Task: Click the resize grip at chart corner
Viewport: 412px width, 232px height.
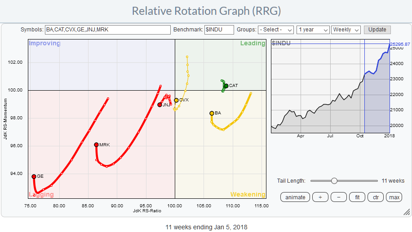Action: (407, 212)
